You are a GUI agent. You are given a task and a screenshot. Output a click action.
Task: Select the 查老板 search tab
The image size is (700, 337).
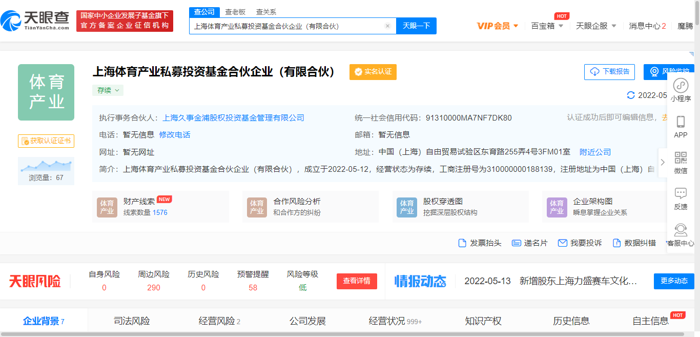pyautogui.click(x=235, y=12)
